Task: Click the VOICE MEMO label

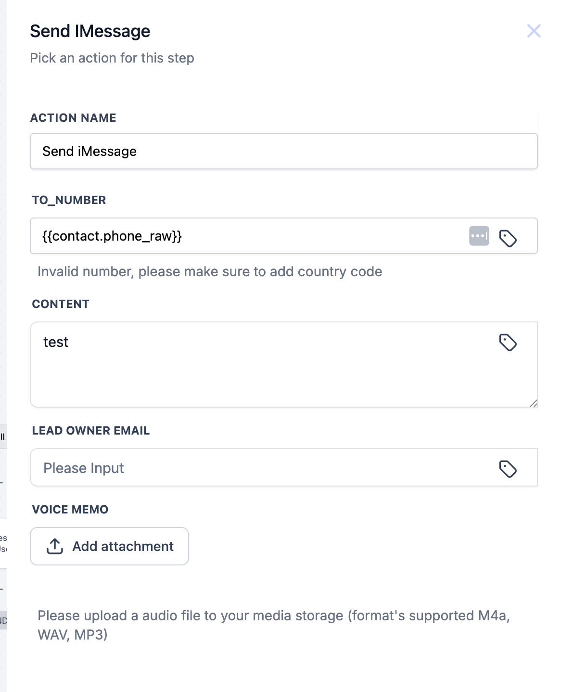Action: tap(70, 510)
